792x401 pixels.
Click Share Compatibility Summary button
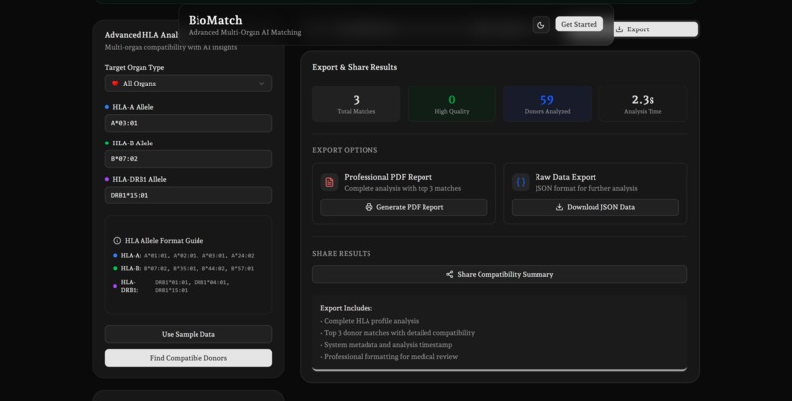pos(499,274)
